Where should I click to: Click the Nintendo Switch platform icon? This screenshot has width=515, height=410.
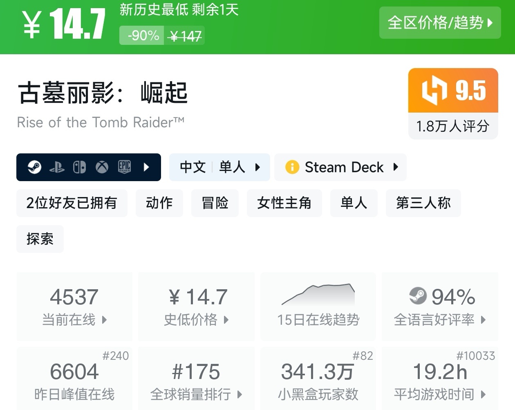(x=79, y=167)
